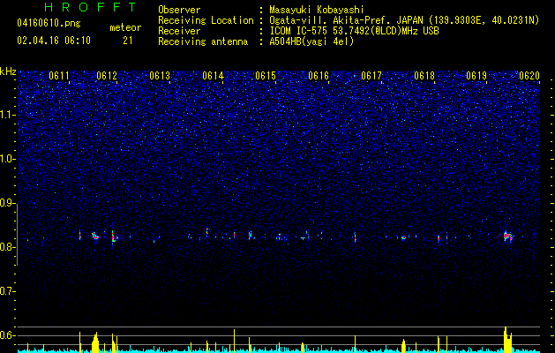Click the 0619 time marker
The width and height of the screenshot is (555, 353).
[476, 76]
